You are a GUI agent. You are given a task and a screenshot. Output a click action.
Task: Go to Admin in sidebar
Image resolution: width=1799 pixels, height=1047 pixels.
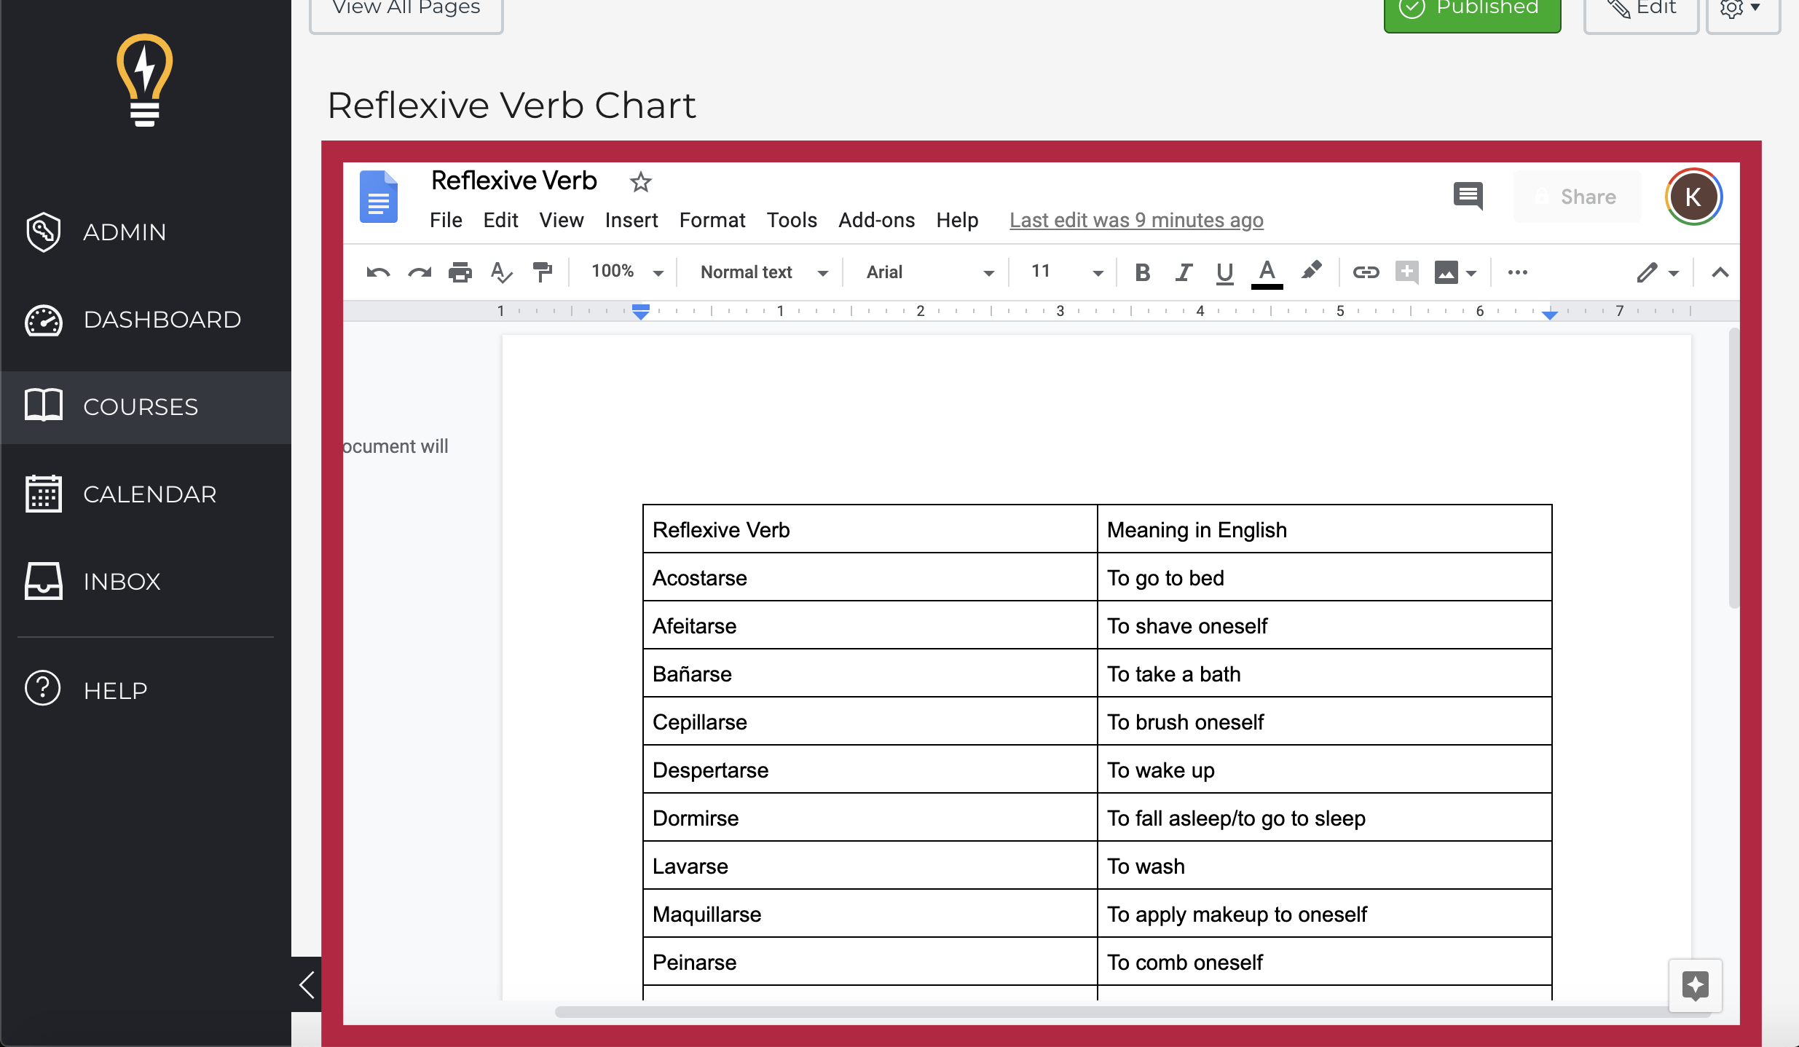[x=146, y=232]
